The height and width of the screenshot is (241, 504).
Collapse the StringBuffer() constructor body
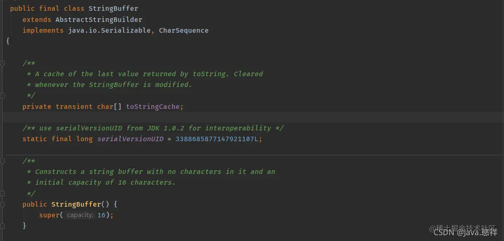click(x=2, y=204)
